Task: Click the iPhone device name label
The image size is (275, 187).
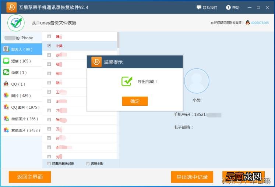Action: (x=19, y=38)
